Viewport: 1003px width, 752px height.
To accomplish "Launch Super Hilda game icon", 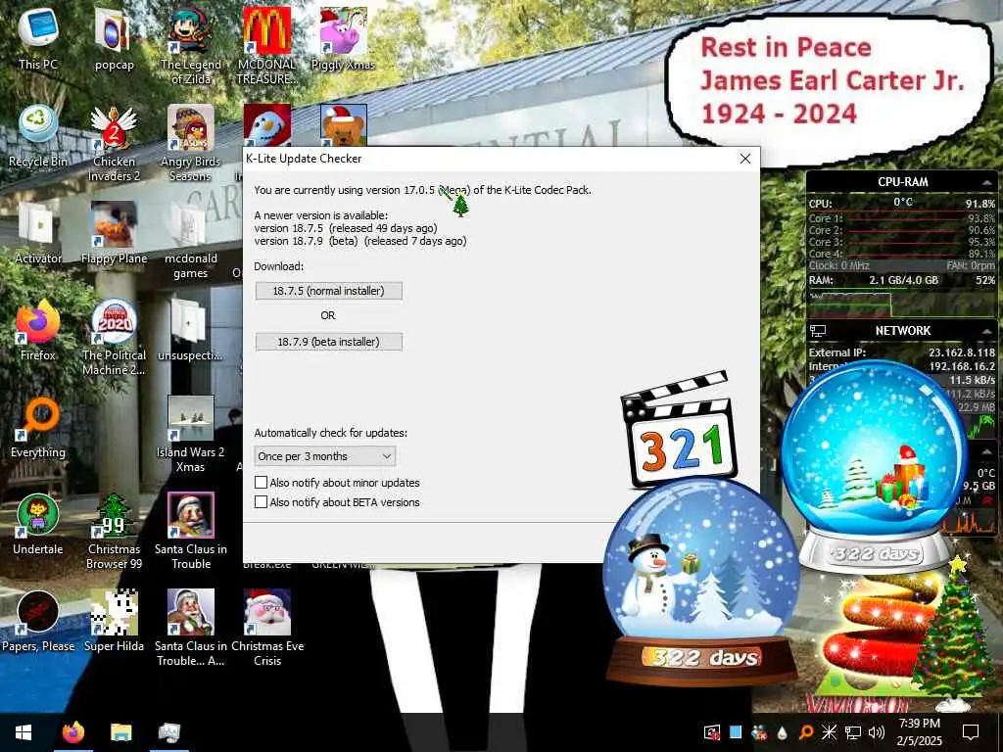I will point(114,622).
